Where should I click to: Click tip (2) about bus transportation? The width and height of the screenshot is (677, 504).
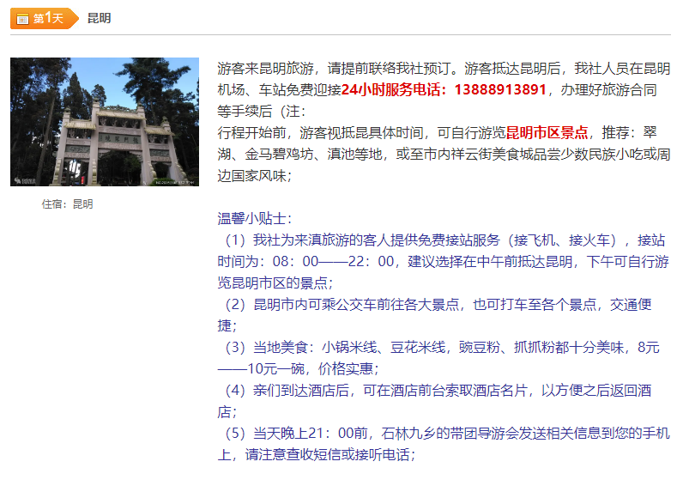tap(434, 315)
